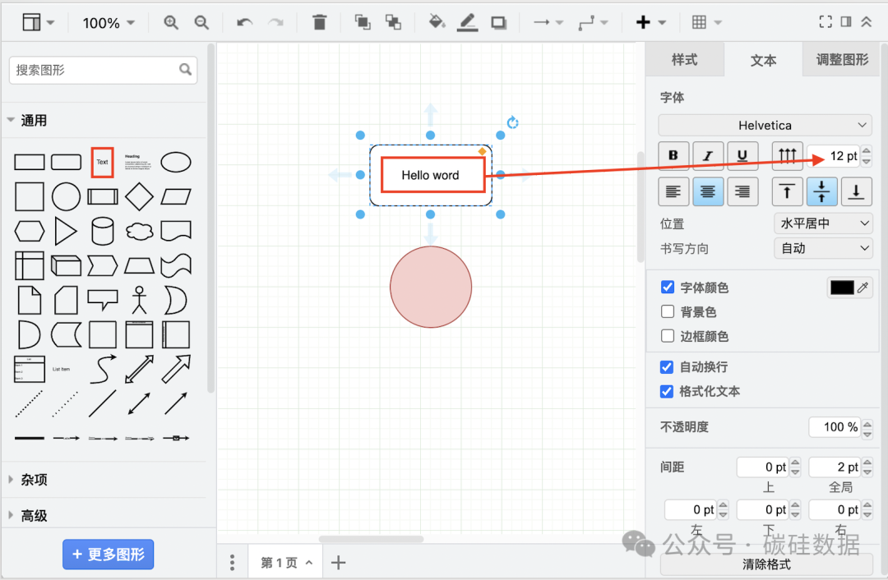The image size is (888, 580).
Task: Delete selection with trash icon
Action: 320,23
